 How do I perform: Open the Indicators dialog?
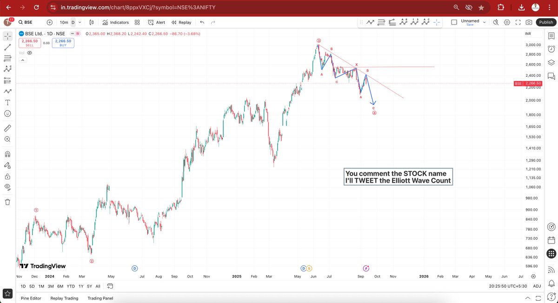coord(115,22)
